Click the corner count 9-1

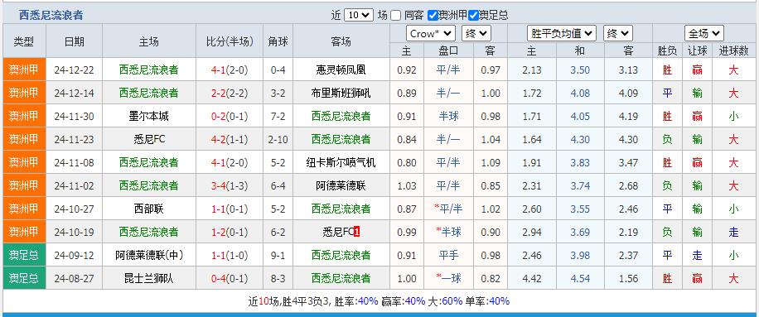point(278,255)
